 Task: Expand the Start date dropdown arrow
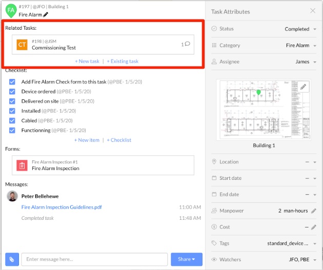315,178
